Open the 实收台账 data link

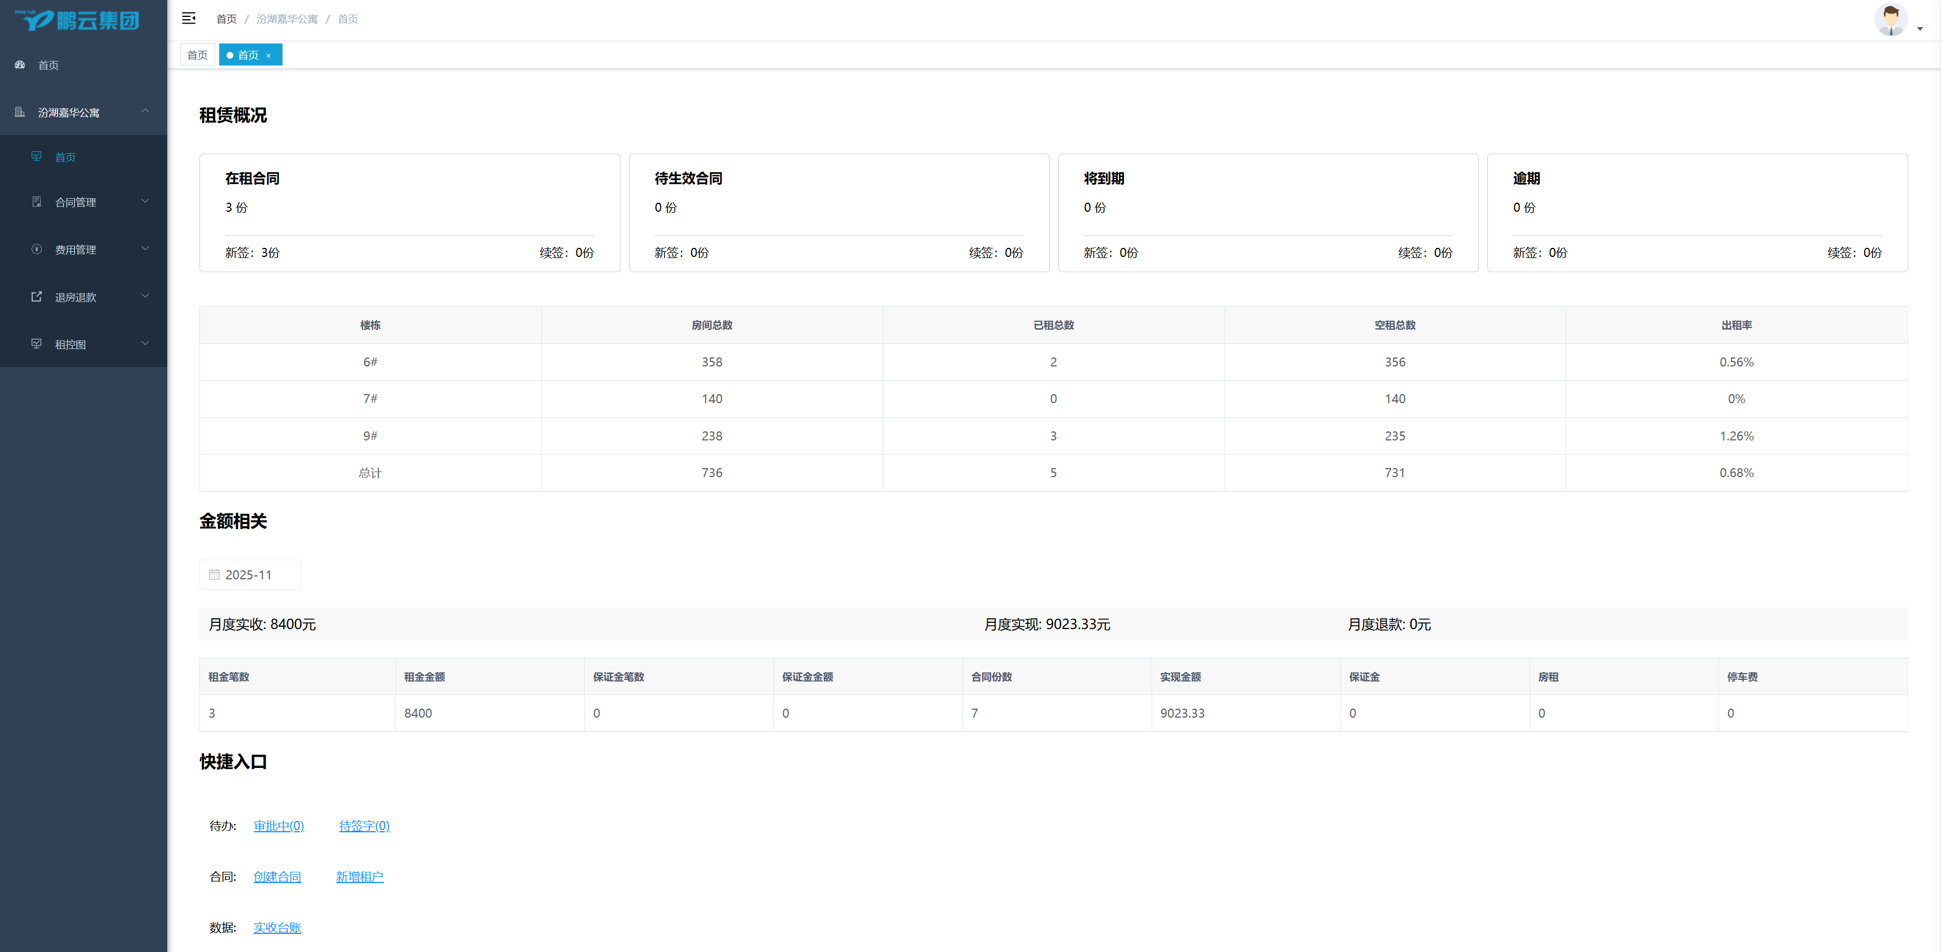(x=277, y=927)
